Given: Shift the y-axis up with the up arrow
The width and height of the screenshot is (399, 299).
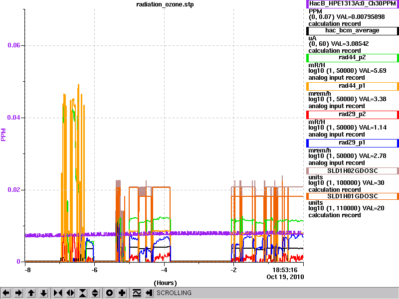Looking at the screenshot, I should (x=31, y=293).
